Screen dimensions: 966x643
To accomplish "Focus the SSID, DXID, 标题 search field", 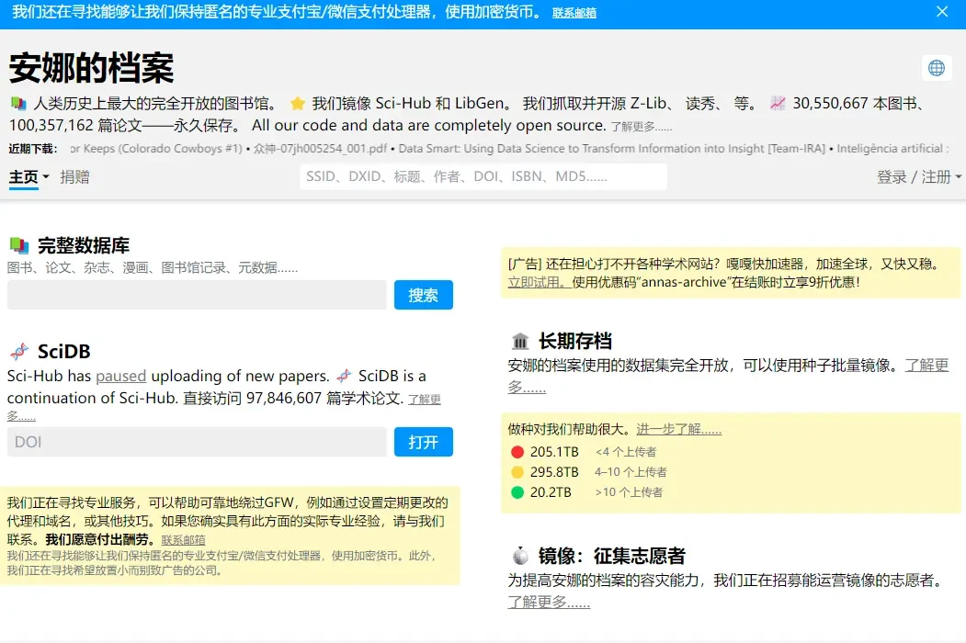I will [483, 176].
